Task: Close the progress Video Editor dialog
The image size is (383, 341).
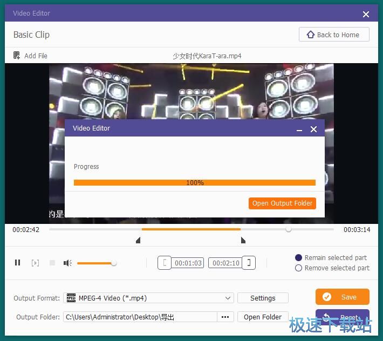Action: pyautogui.click(x=313, y=129)
